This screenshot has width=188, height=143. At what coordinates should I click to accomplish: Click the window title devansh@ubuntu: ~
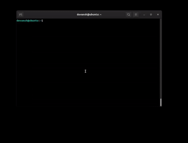(89, 14)
